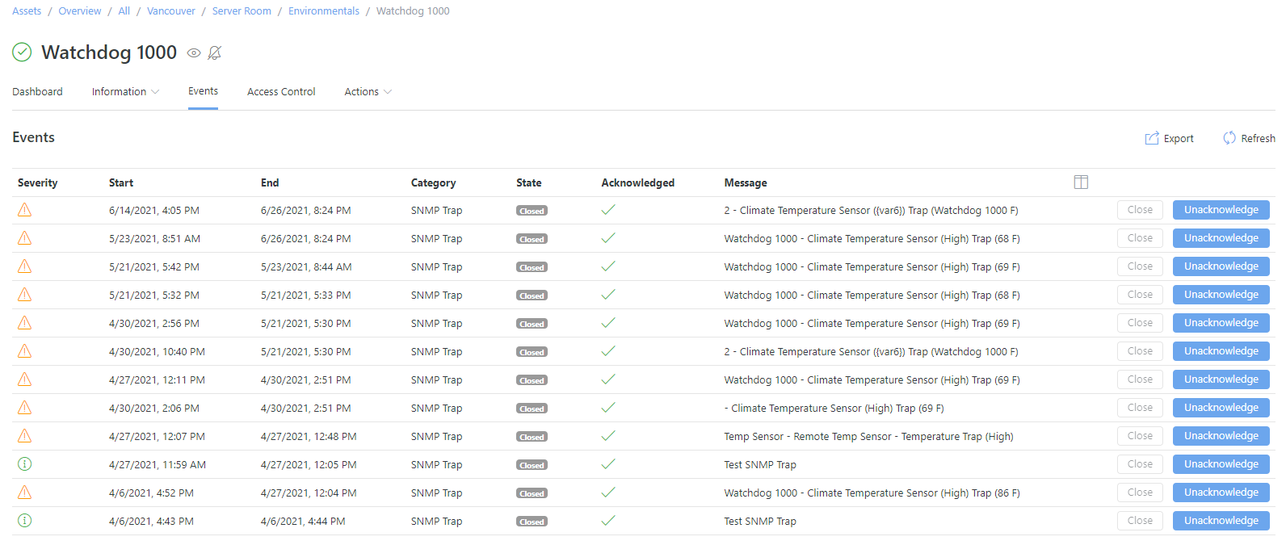
Task: Unacknowledge the 4/6/2021, 4:43 PM Test SNMP Trap
Action: coord(1221,521)
